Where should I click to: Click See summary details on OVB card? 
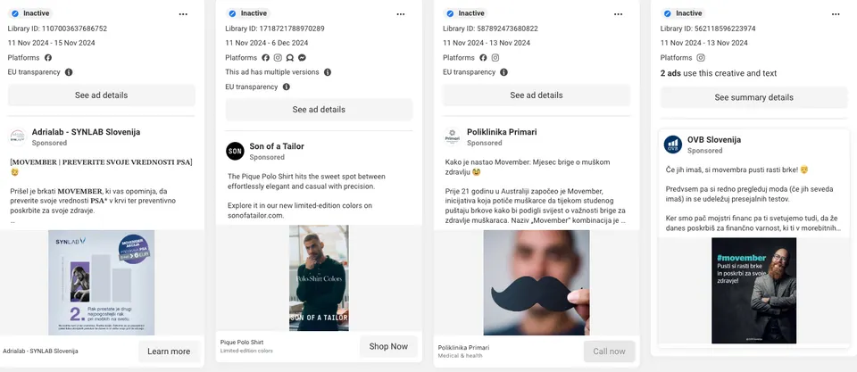click(754, 97)
